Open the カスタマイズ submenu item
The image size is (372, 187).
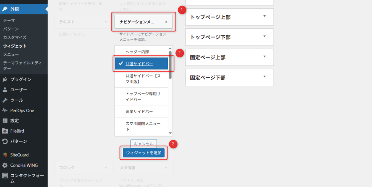pyautogui.click(x=15, y=37)
